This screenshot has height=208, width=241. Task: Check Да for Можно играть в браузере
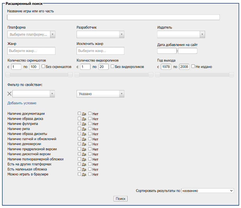pyautogui.click(x=79, y=174)
